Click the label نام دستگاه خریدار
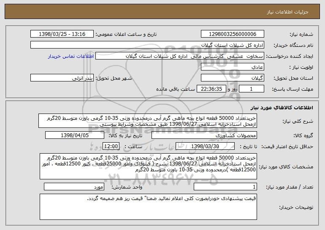Image resolution: width=325 pixels, height=230 pixels. pos(293,46)
